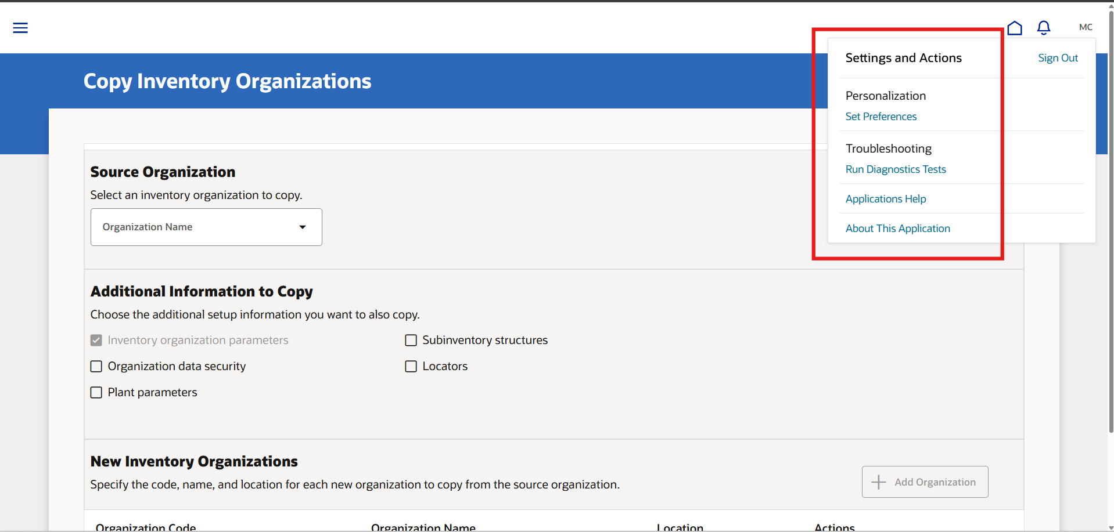1114x532 pixels.
Task: Click the MC user avatar
Action: coord(1085,27)
